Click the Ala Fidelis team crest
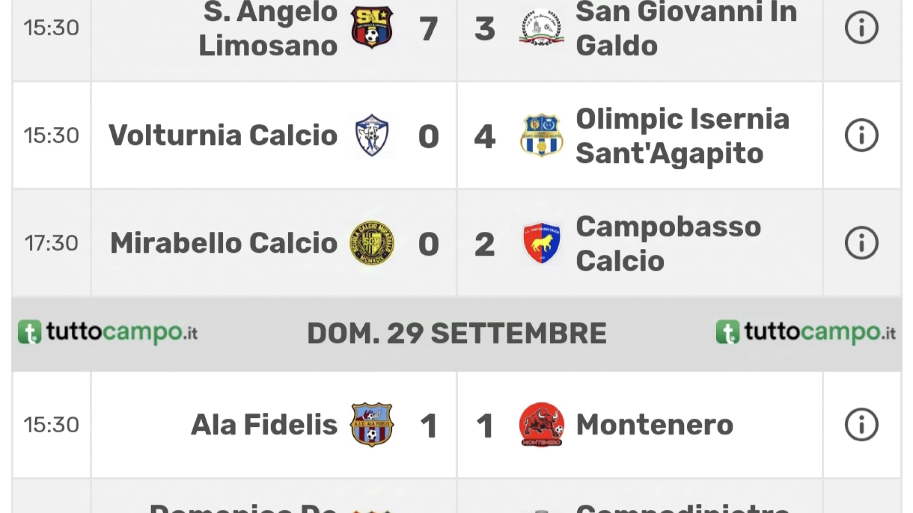The image size is (913, 513). (372, 425)
